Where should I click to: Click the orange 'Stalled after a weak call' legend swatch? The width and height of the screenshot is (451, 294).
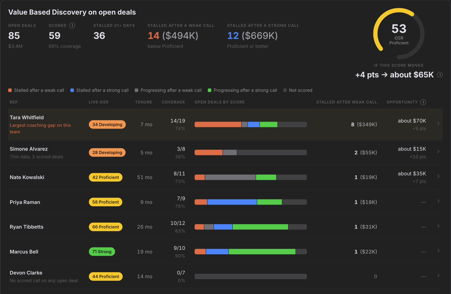click(x=10, y=90)
